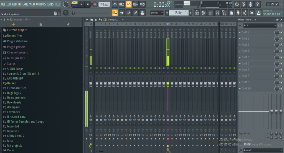The height and width of the screenshot is (153, 284).
Task: Mute Insert 100 track green LED
Action: pyautogui.click(x=222, y=68)
